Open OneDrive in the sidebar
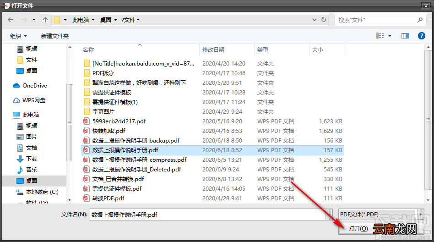The height and width of the screenshot is (242, 434). [30, 86]
